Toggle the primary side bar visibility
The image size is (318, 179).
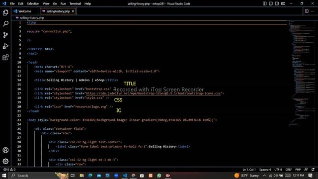tap(264, 3)
